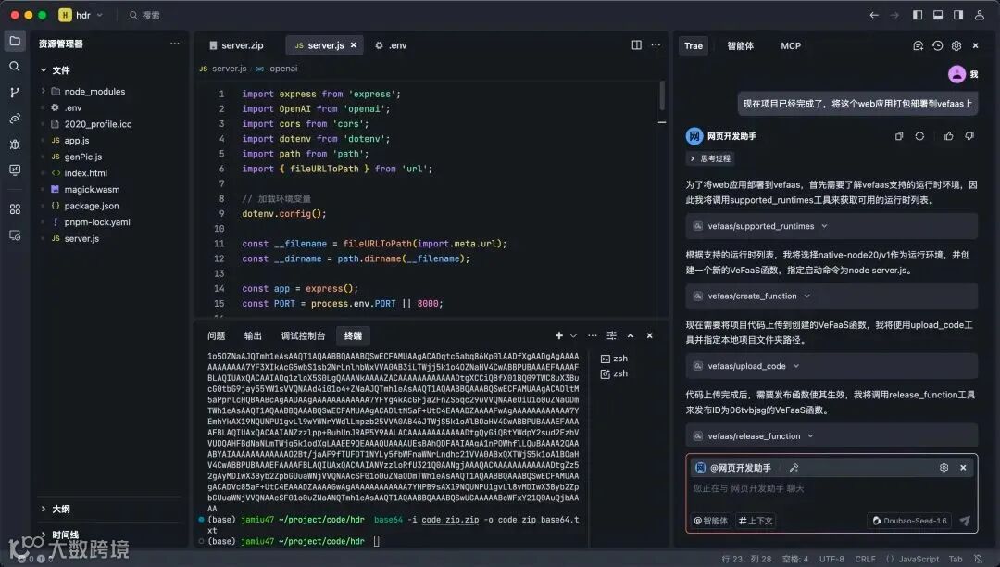
Task: Click the chat message input field
Action: [x=831, y=488]
